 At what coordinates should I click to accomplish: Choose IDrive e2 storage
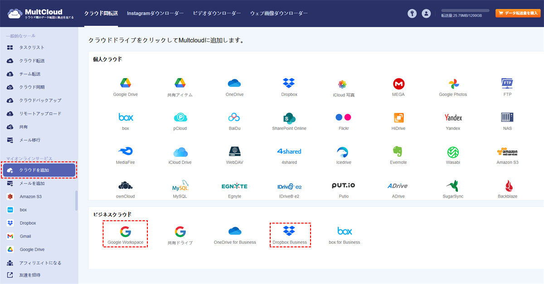(289, 186)
